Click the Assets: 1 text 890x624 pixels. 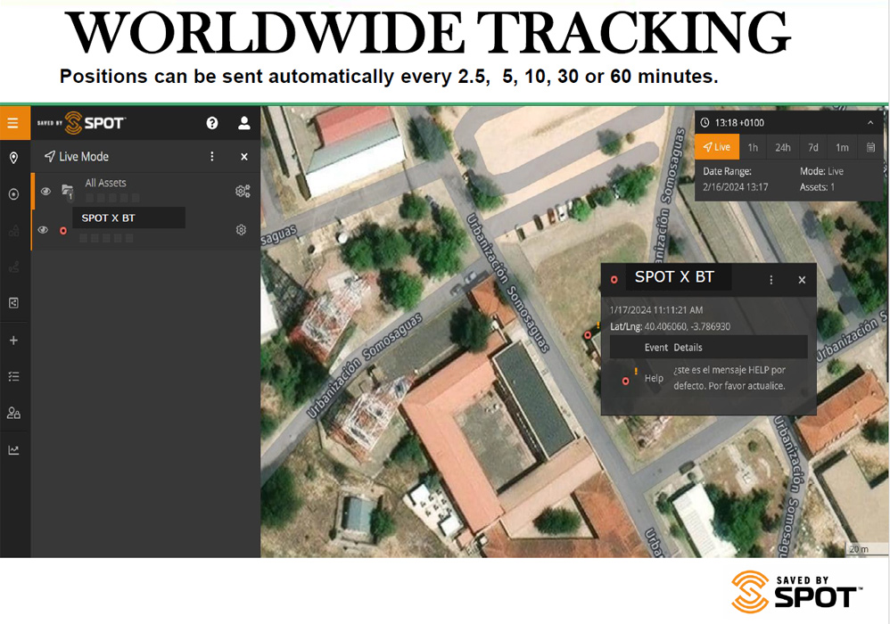[817, 186]
